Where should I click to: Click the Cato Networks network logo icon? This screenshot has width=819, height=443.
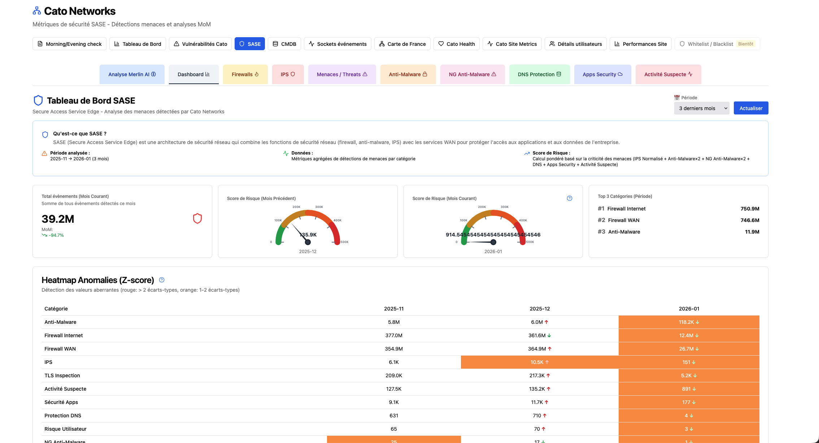[x=37, y=11]
